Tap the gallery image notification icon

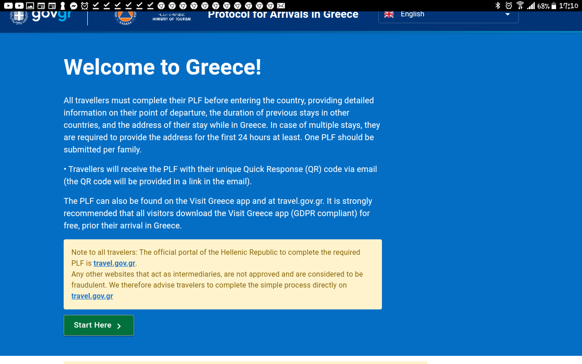30,5
